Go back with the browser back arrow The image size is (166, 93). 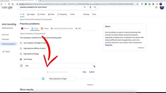(x=2, y=4)
